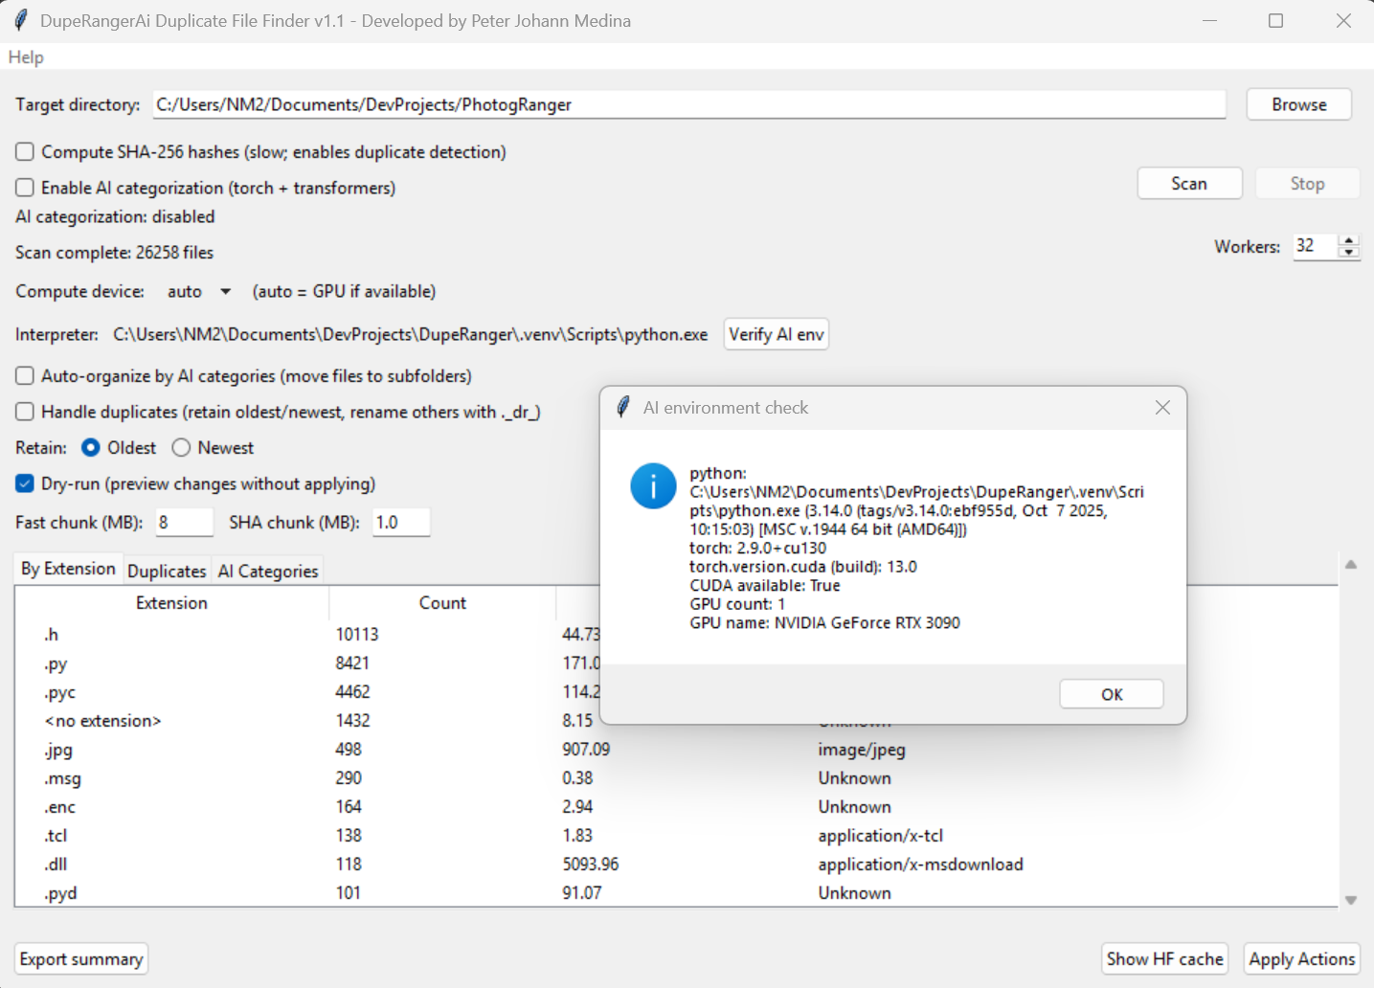Click Verify AI env
The width and height of the screenshot is (1374, 988).
[776, 334]
